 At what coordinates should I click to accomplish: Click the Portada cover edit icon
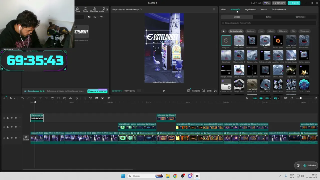click(26, 138)
